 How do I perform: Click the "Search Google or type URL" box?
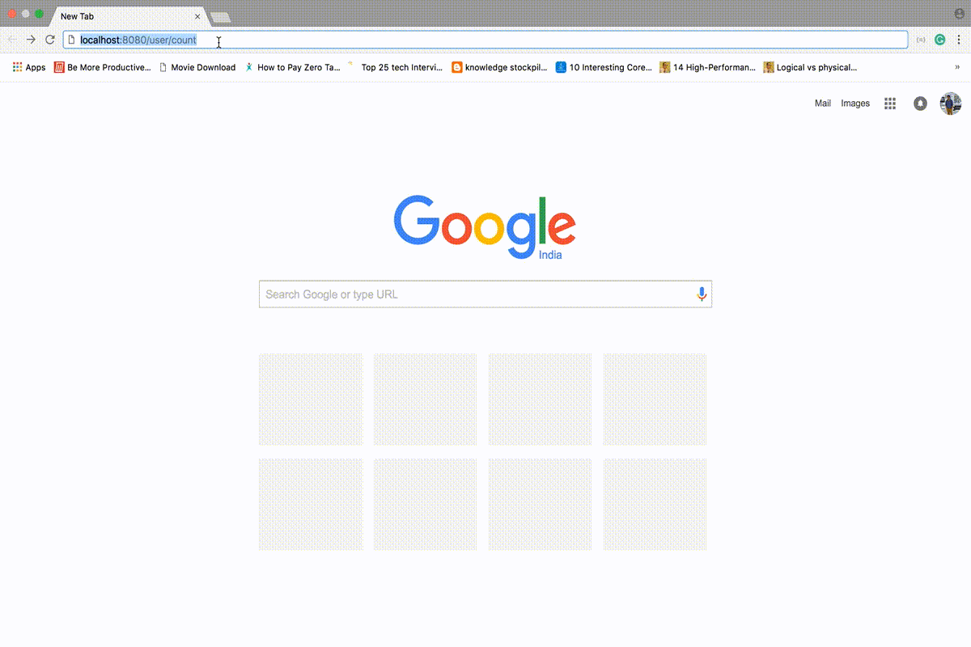(x=485, y=294)
